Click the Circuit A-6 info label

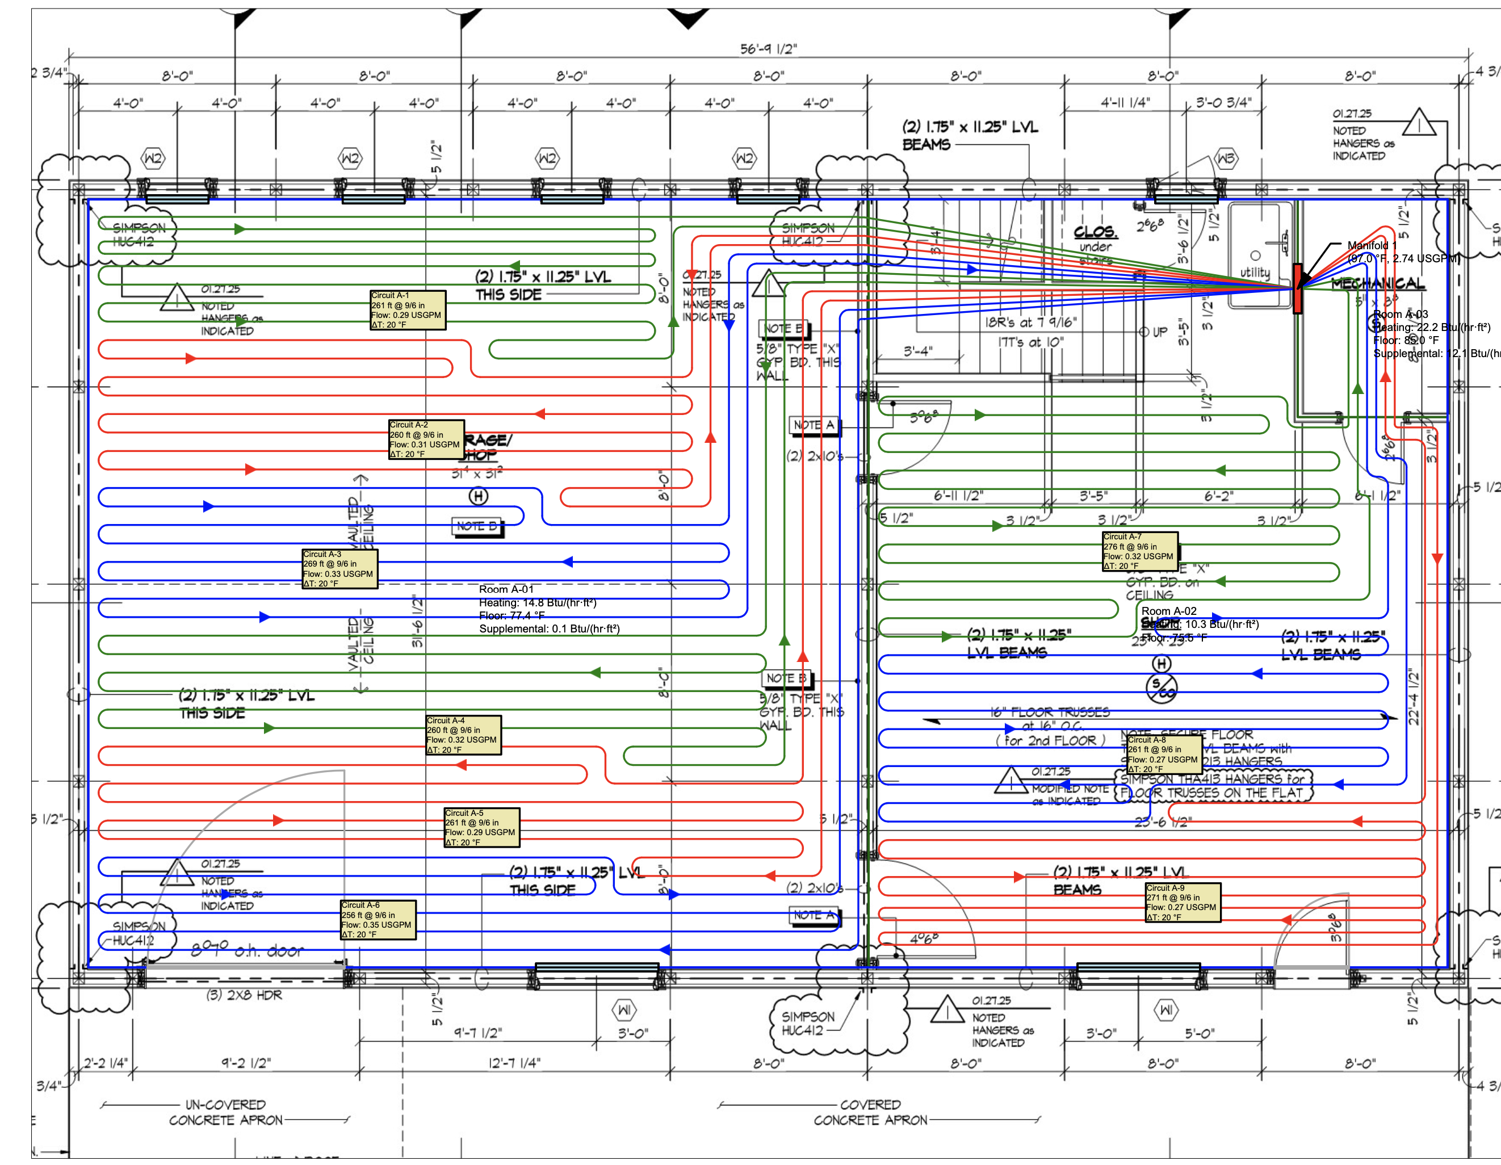click(378, 920)
